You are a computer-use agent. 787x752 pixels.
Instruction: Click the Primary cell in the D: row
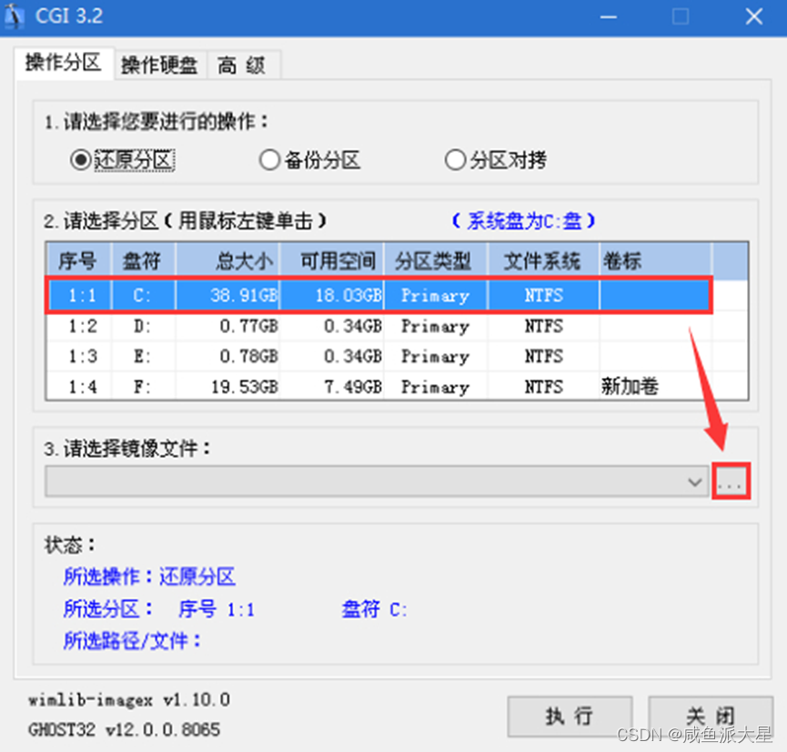point(435,327)
